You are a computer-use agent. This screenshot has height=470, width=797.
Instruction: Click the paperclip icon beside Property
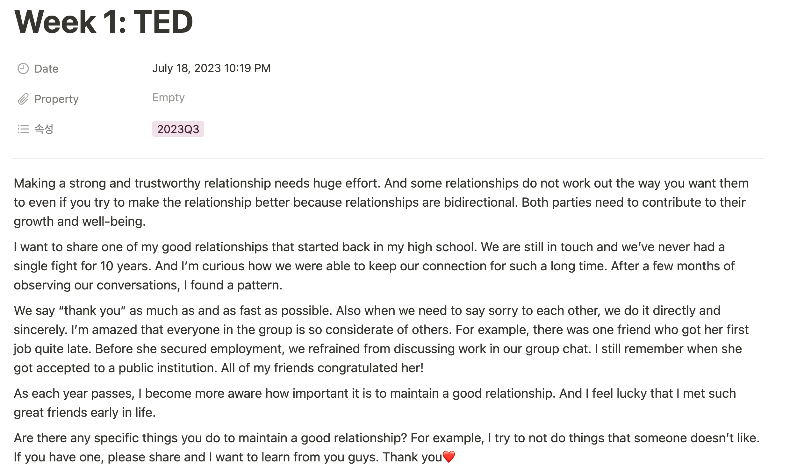[23, 99]
